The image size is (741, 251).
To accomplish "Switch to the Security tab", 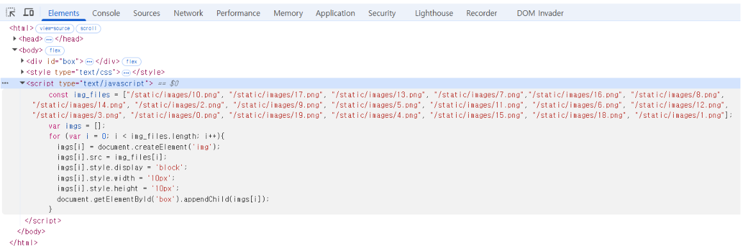I will point(382,13).
